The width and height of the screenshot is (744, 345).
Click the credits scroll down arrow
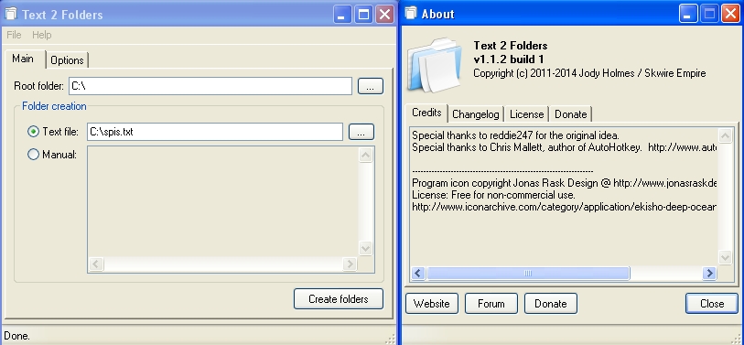click(x=725, y=258)
